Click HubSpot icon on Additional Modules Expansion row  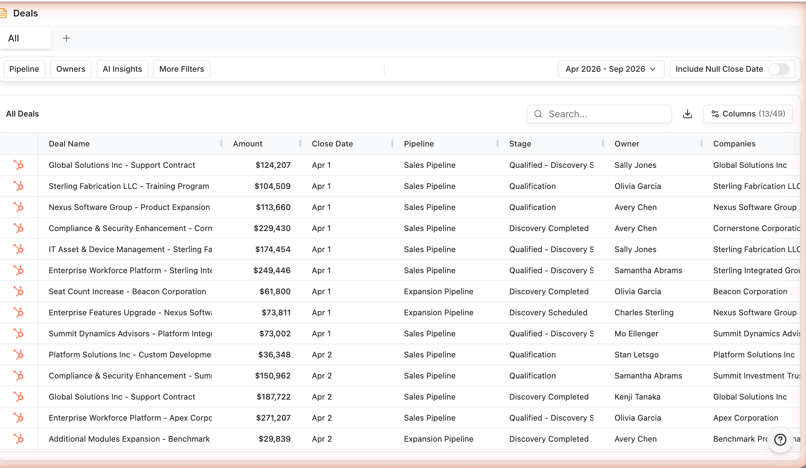pos(19,439)
